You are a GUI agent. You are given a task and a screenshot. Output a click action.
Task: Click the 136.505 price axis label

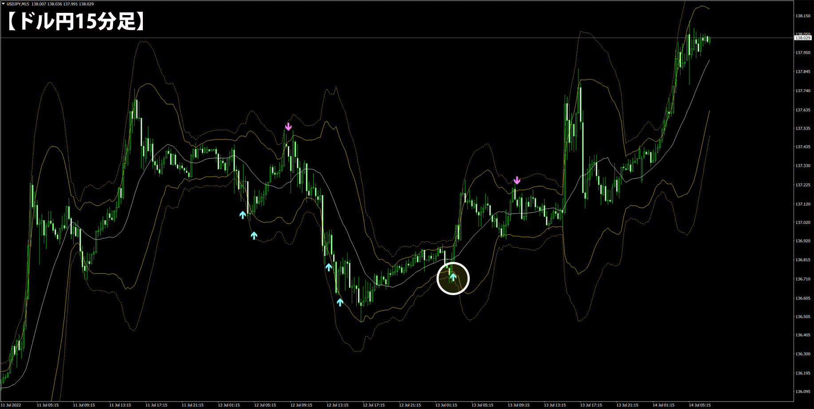click(803, 317)
